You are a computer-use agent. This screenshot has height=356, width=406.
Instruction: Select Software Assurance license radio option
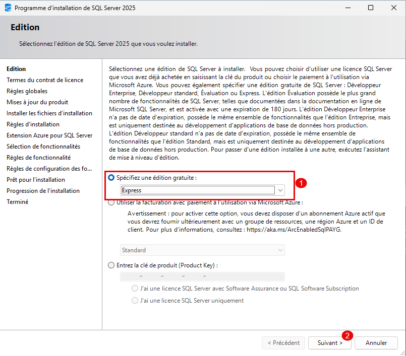(135, 288)
